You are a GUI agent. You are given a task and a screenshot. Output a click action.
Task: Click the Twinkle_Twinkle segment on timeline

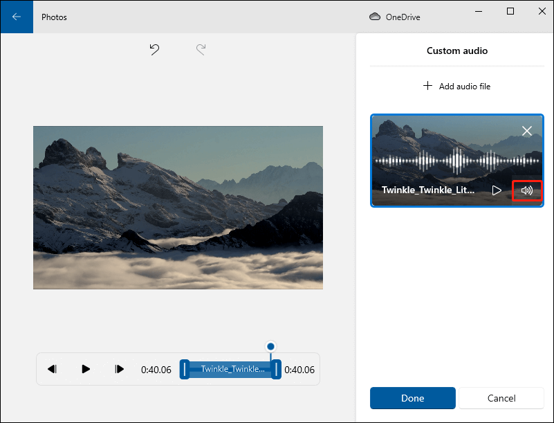[x=230, y=369]
